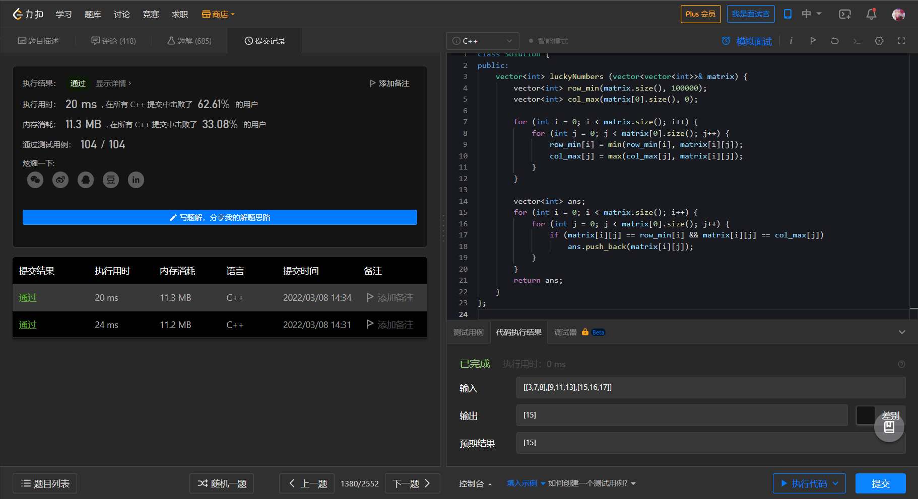Open editor settings gear icon
Viewport: 918px width, 499px height.
tap(879, 41)
